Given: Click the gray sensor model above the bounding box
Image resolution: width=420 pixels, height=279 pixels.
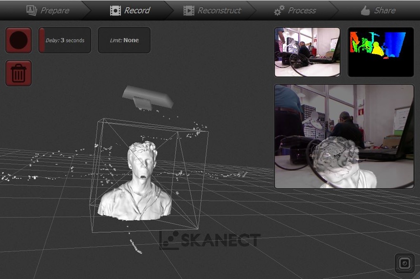Looking at the screenshot, I should 147,98.
